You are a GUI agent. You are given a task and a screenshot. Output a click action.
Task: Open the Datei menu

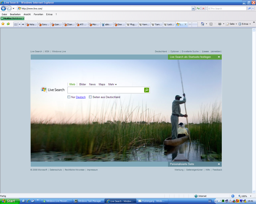click(4, 14)
